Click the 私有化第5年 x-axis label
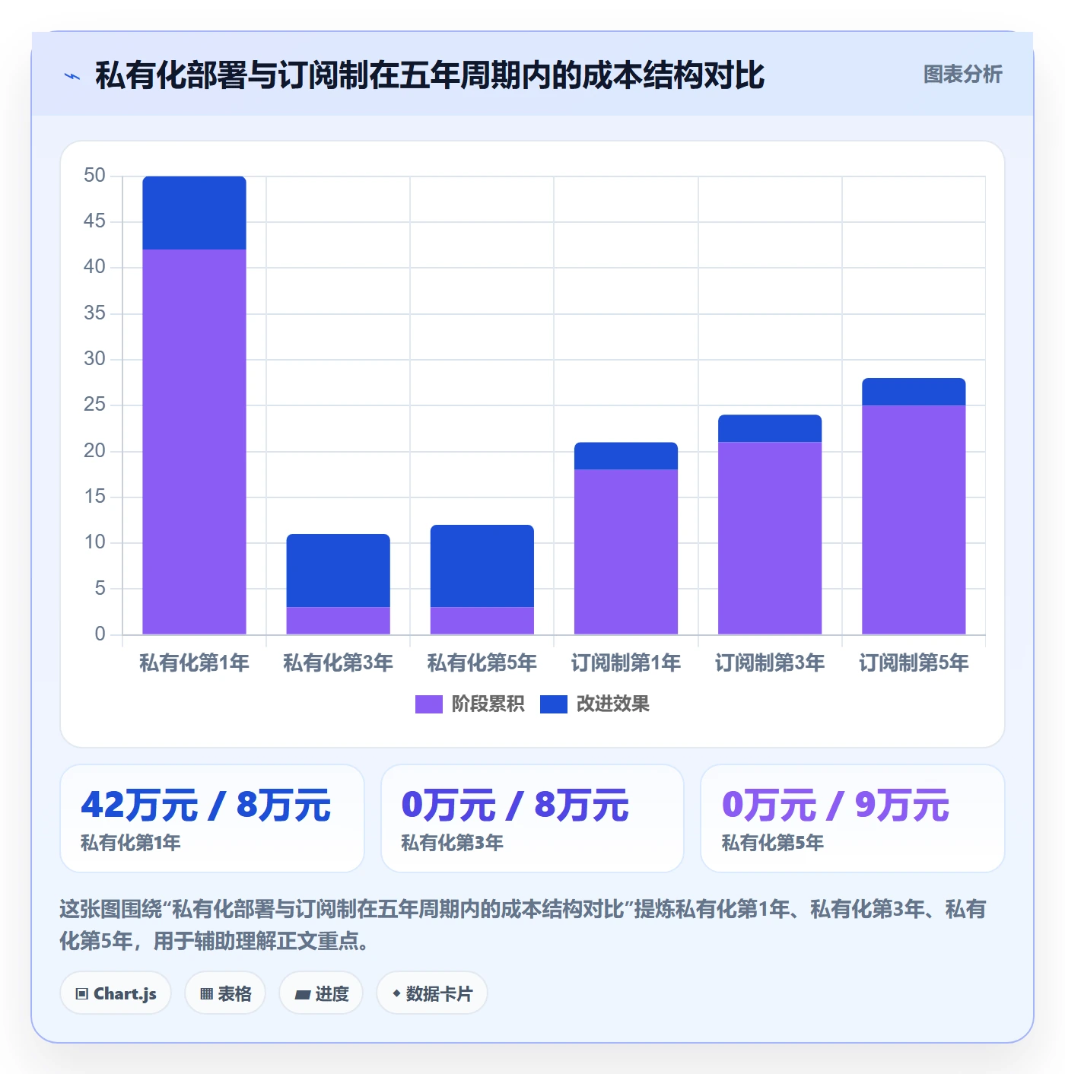Viewport: 1065px width, 1074px height. [x=482, y=663]
